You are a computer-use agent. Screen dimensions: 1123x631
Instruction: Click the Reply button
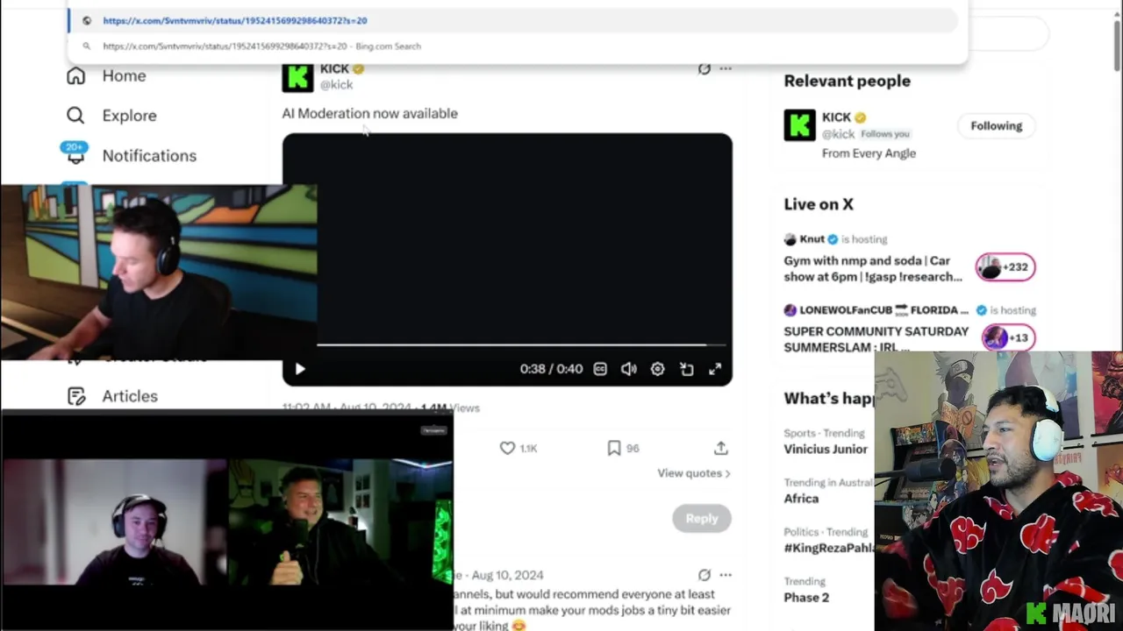[x=702, y=518]
